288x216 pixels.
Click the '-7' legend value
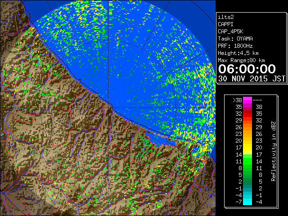[x=238, y=202]
